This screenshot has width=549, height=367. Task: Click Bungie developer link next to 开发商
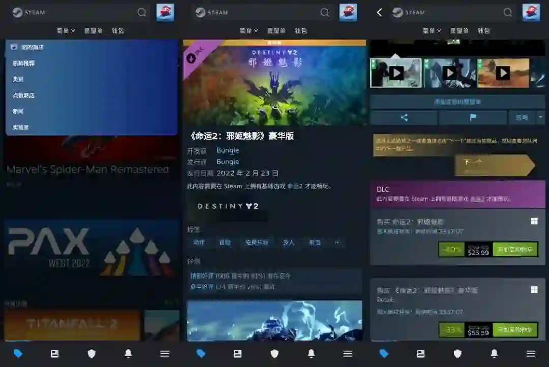pos(228,150)
